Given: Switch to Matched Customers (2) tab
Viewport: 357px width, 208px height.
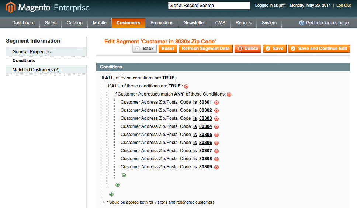Looking at the screenshot, I should click(x=46, y=69).
